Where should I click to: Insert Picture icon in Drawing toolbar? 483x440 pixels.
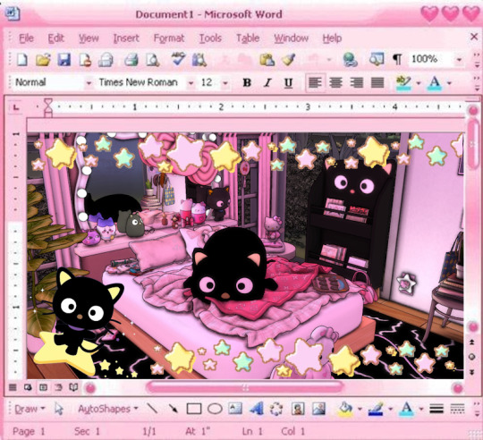(x=318, y=409)
